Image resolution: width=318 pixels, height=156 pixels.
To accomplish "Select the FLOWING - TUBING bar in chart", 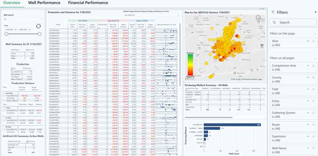I will [x=212, y=128].
